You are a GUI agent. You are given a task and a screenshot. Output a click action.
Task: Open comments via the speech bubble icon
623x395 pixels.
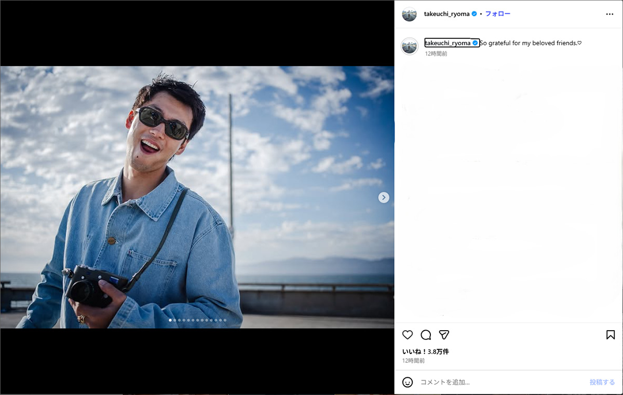point(426,335)
